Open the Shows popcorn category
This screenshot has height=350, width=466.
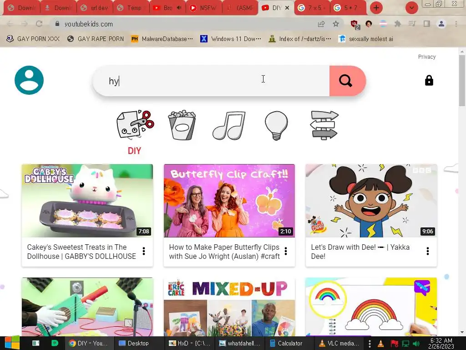(x=182, y=125)
